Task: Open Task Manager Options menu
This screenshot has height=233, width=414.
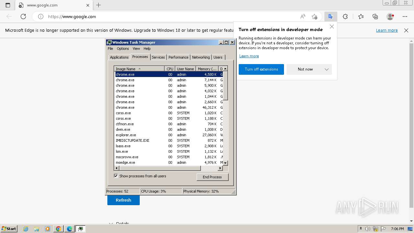Action: (x=123, y=49)
